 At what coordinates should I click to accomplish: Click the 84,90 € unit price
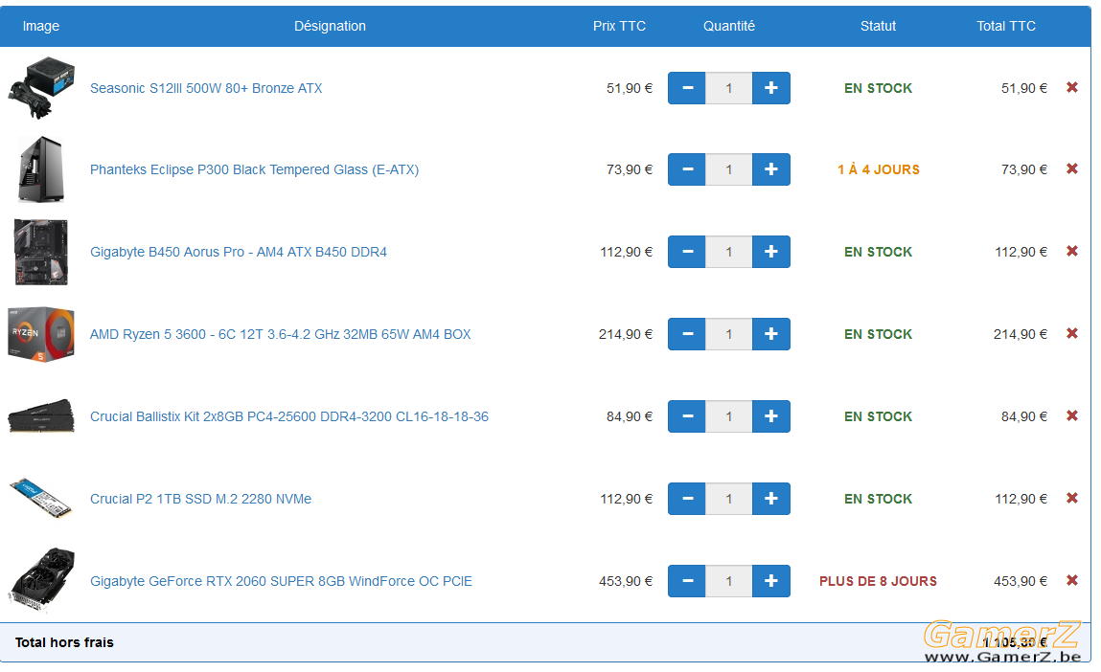[630, 416]
